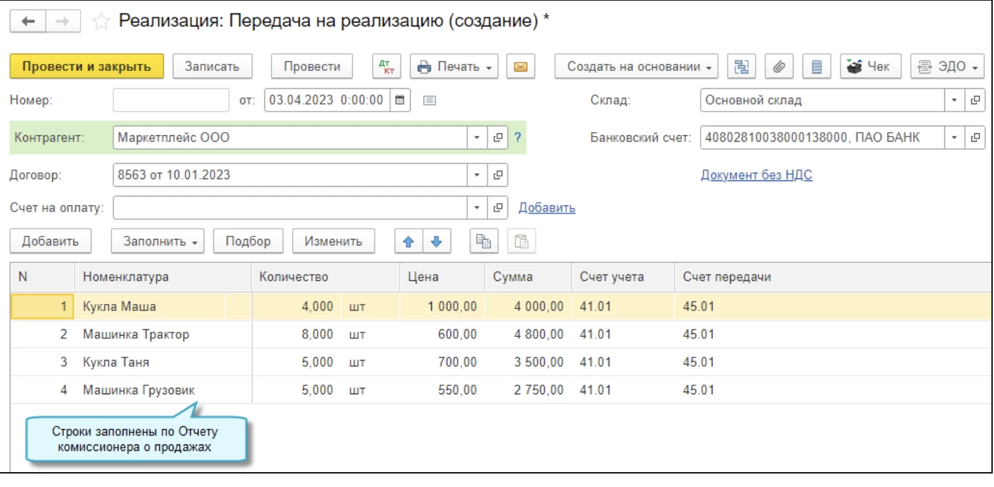Click the back navigation arrow
The width and height of the screenshot is (994, 487).
point(29,21)
